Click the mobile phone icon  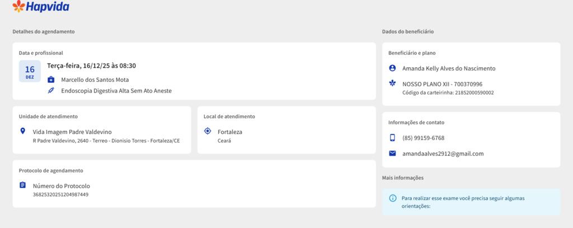tap(392, 138)
